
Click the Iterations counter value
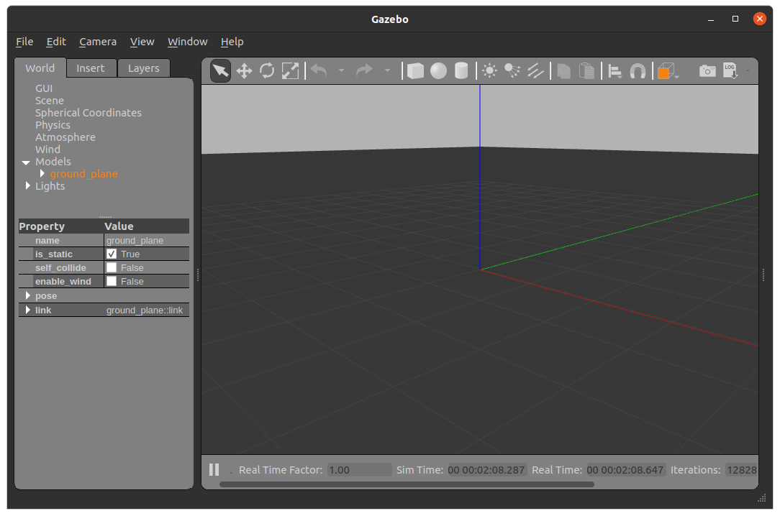[741, 470]
